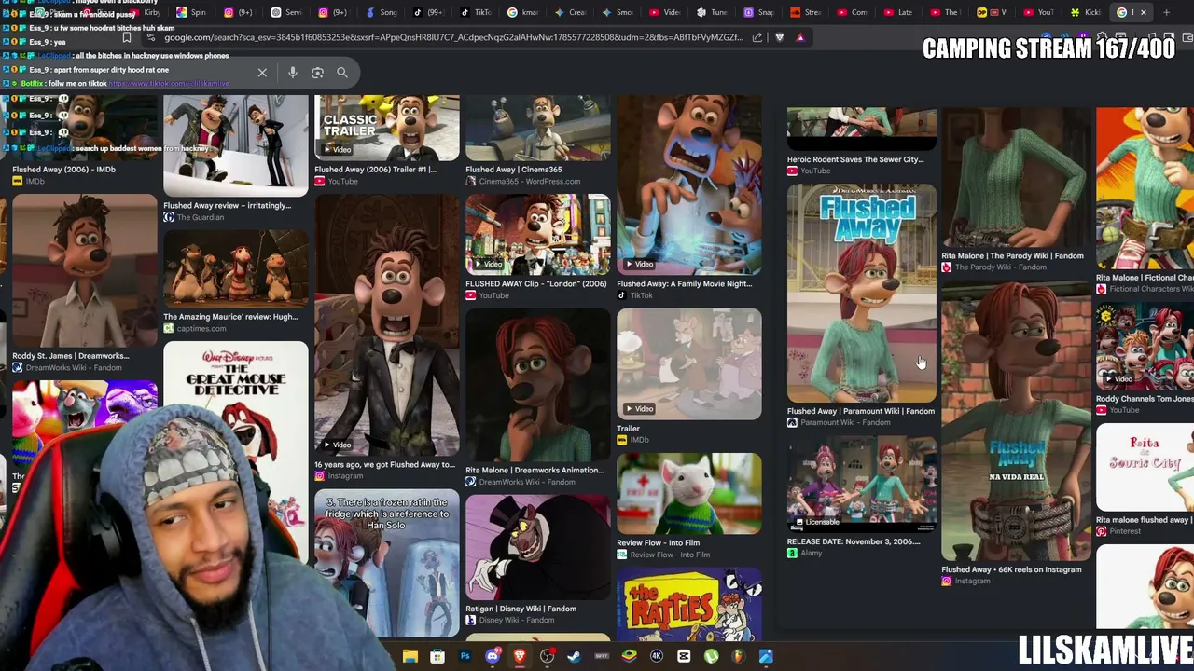Open File Explorer from the taskbar
The width and height of the screenshot is (1194, 671).
coord(410,657)
